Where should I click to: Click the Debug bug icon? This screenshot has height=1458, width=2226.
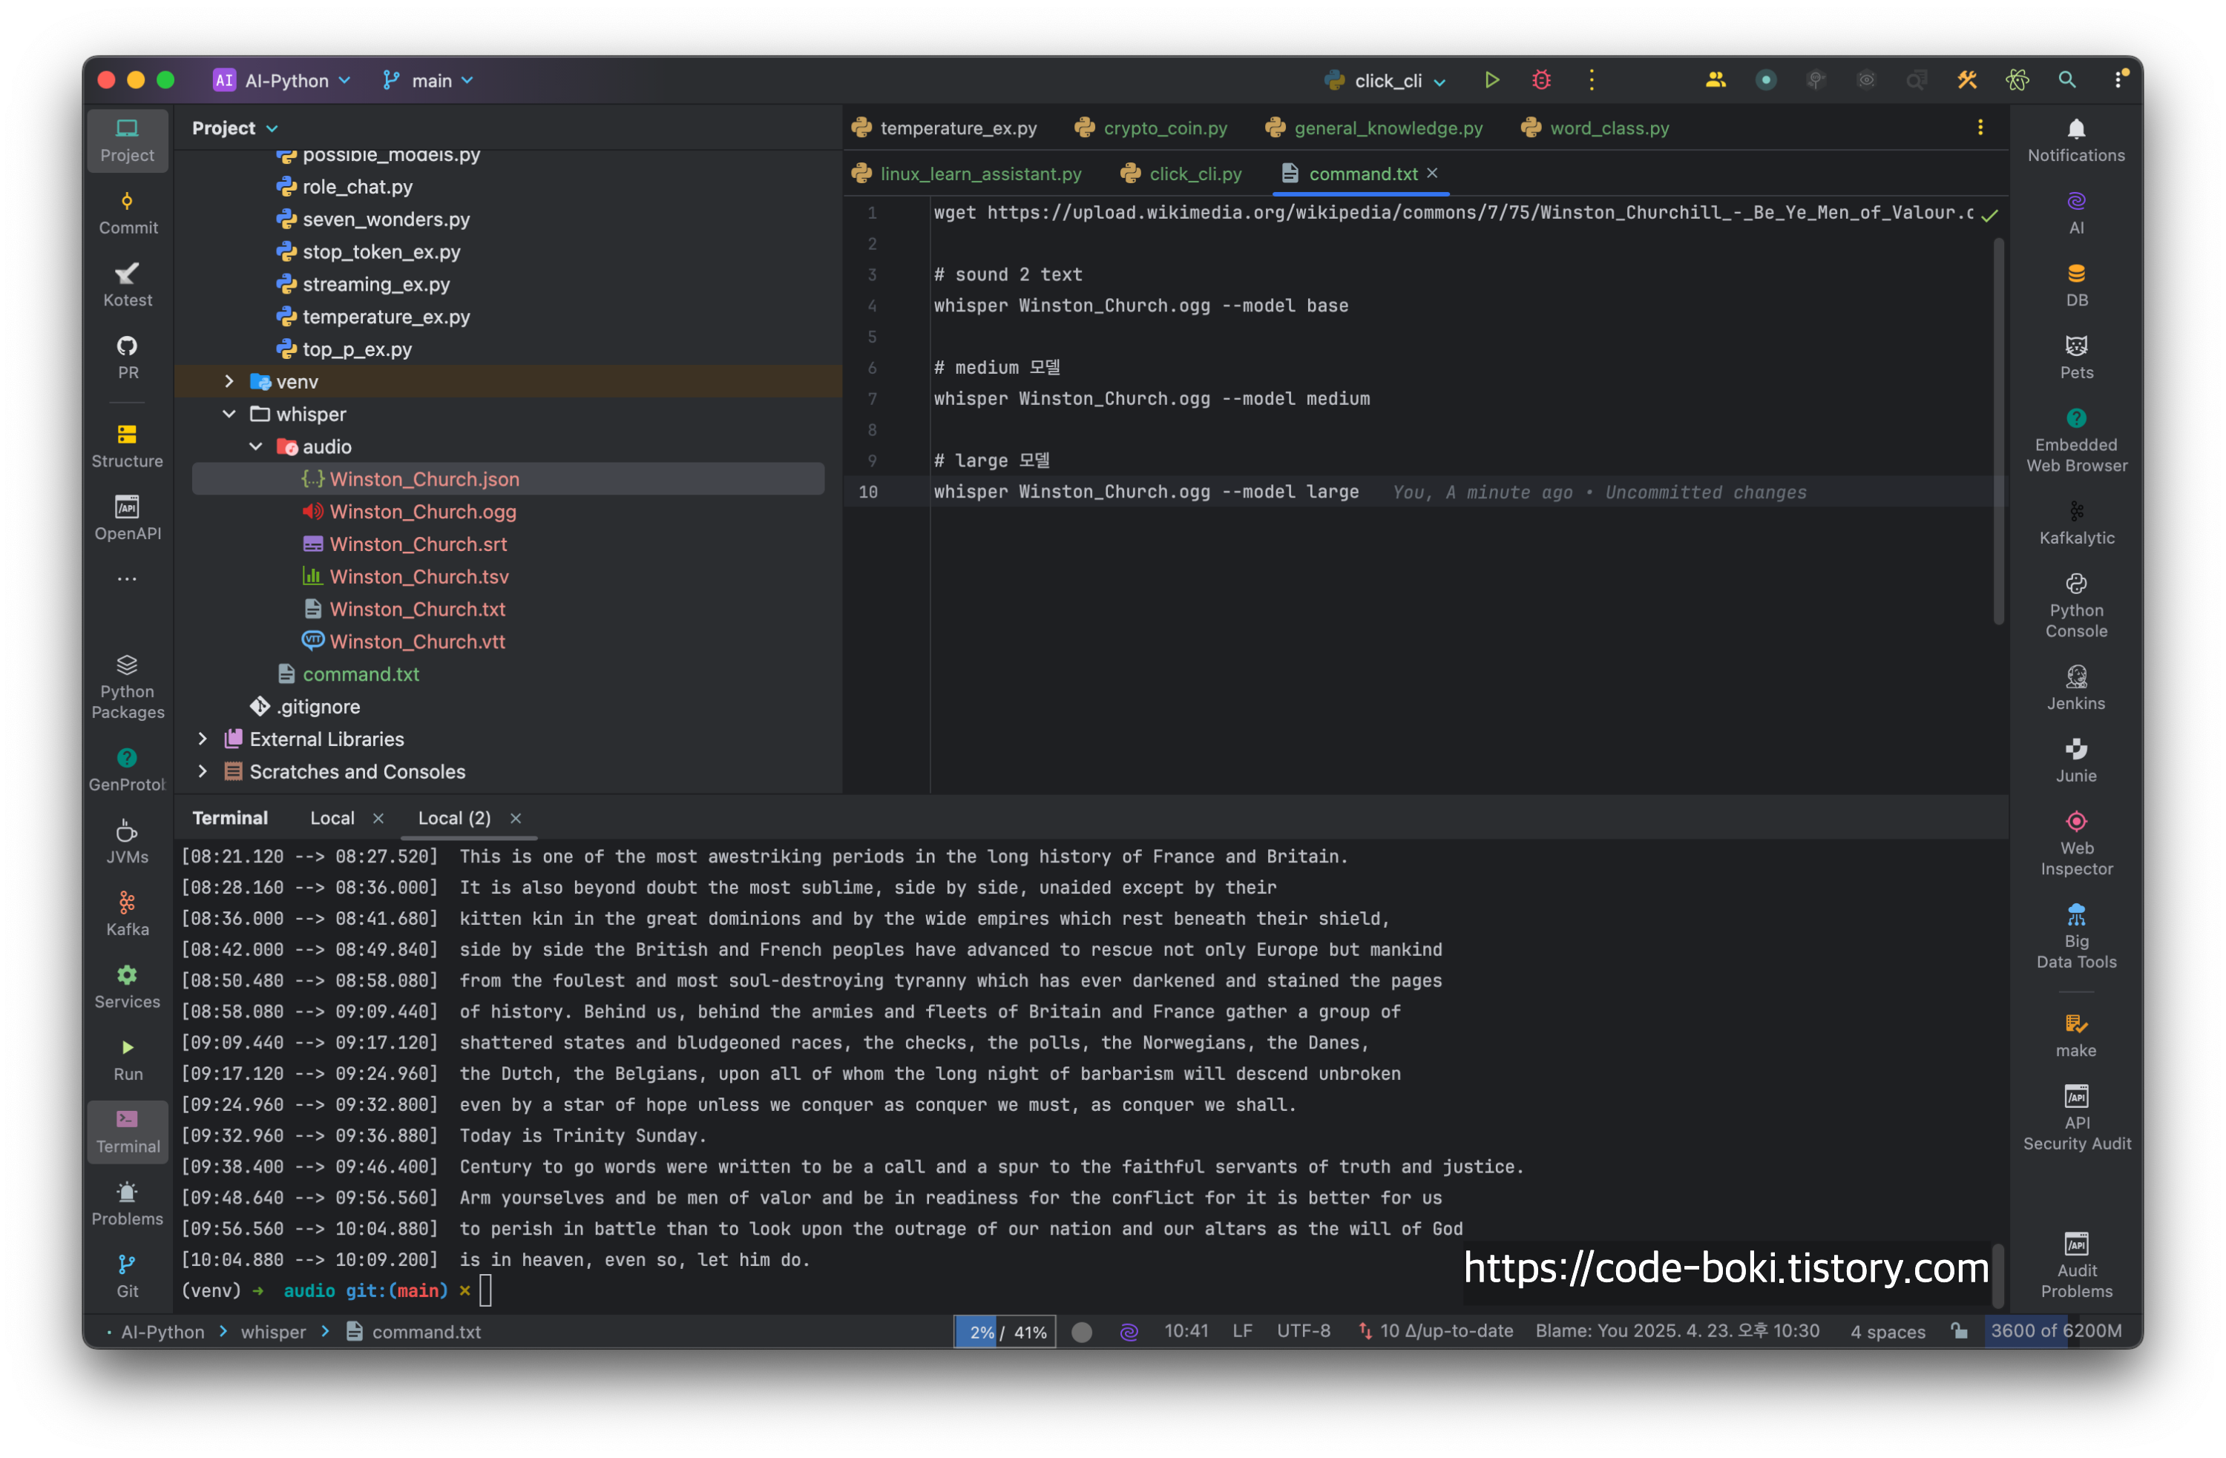[x=1541, y=80]
